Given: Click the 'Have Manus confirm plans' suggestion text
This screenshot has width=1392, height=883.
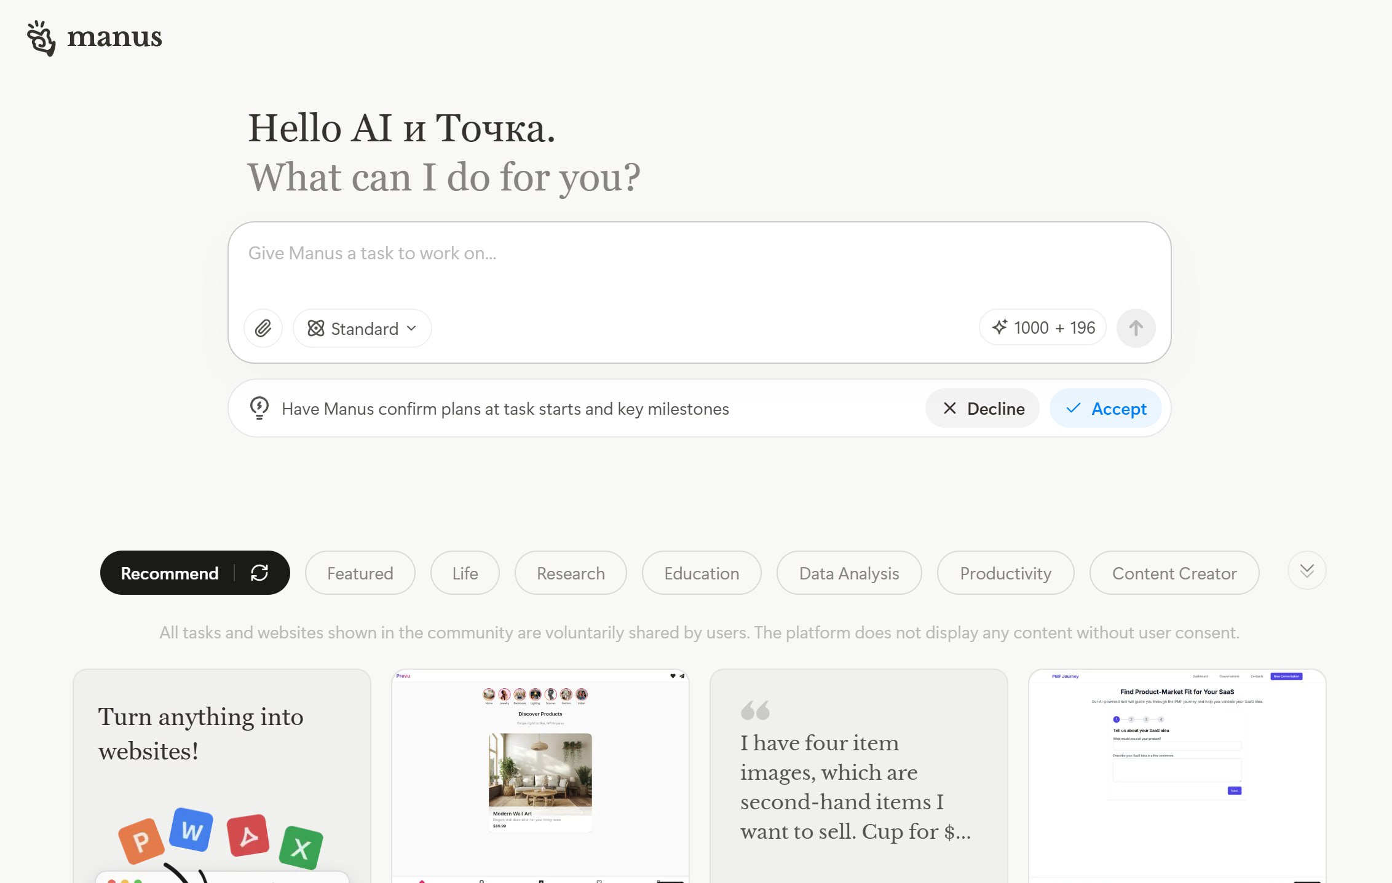Looking at the screenshot, I should click(x=505, y=409).
